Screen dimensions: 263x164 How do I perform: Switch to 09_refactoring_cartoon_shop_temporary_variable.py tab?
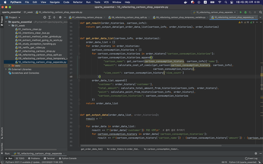180,17
